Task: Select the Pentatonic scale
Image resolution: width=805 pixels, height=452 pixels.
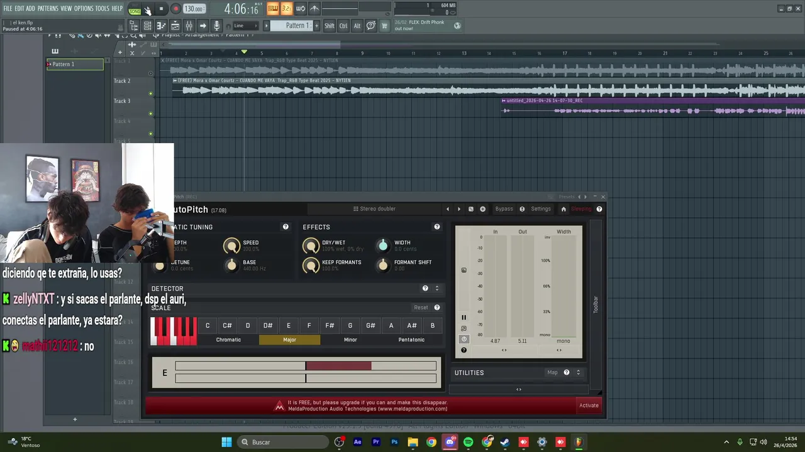Action: click(411, 340)
